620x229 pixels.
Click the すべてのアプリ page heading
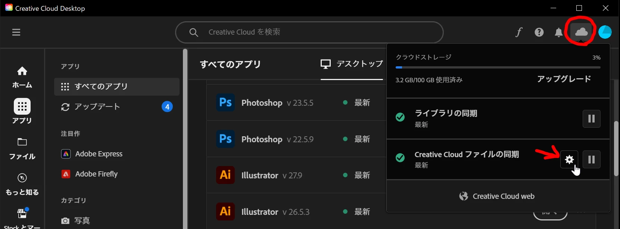click(x=230, y=64)
